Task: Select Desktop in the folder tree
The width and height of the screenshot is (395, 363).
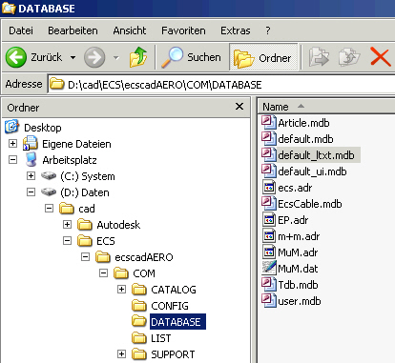Action: tap(43, 128)
